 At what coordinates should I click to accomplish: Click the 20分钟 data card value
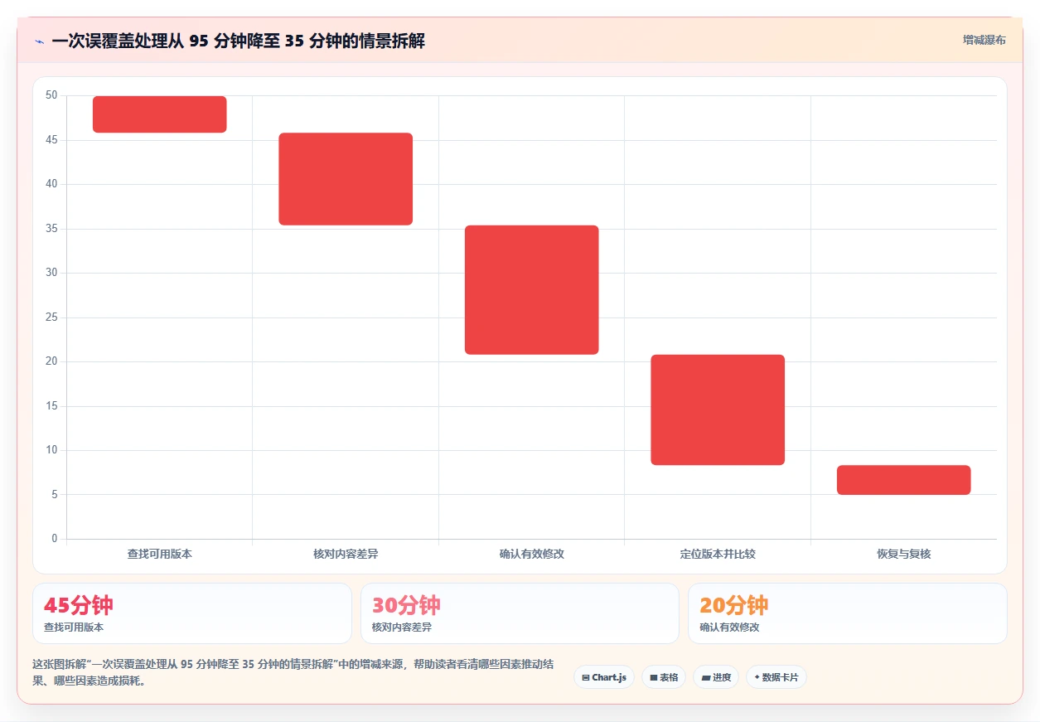[x=734, y=605]
